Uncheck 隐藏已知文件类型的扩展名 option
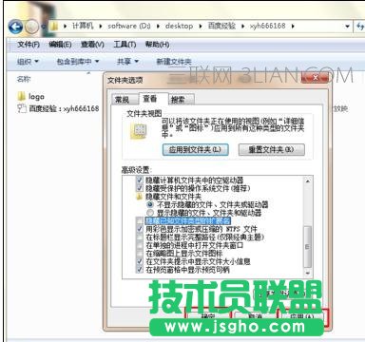 (x=140, y=220)
